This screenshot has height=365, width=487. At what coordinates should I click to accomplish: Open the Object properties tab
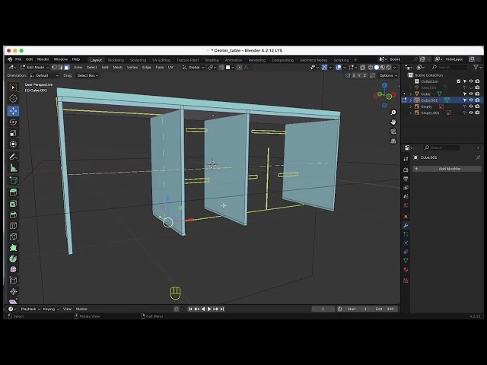click(x=406, y=216)
